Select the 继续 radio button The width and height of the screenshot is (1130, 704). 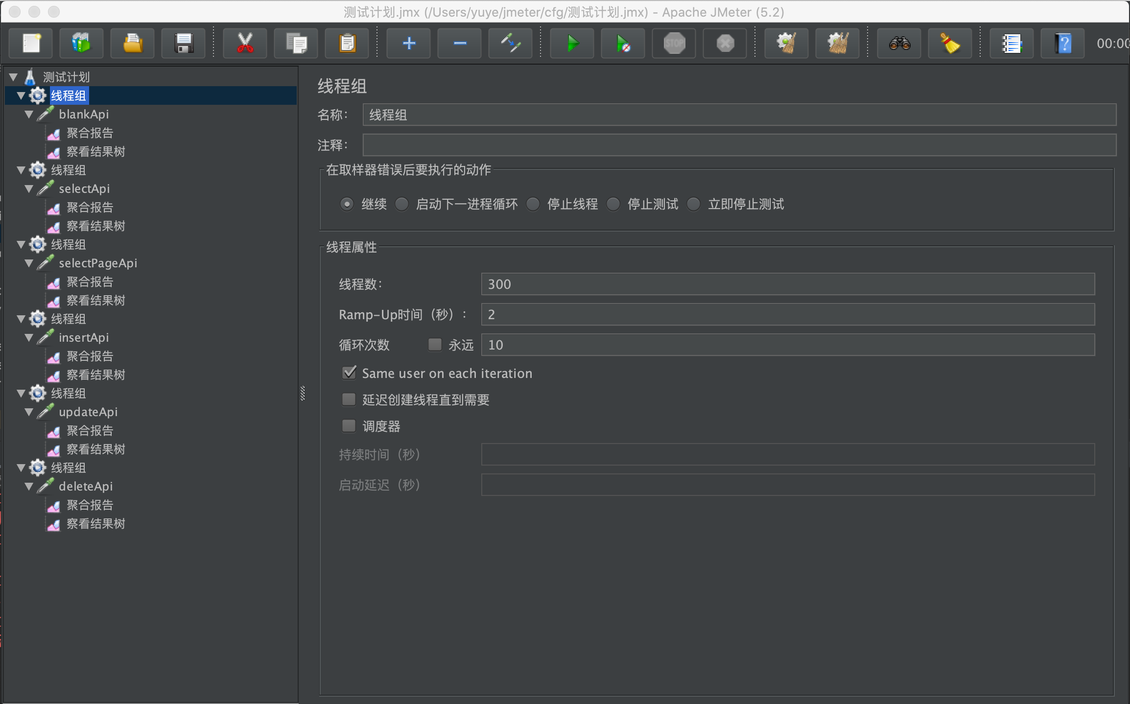click(x=347, y=204)
